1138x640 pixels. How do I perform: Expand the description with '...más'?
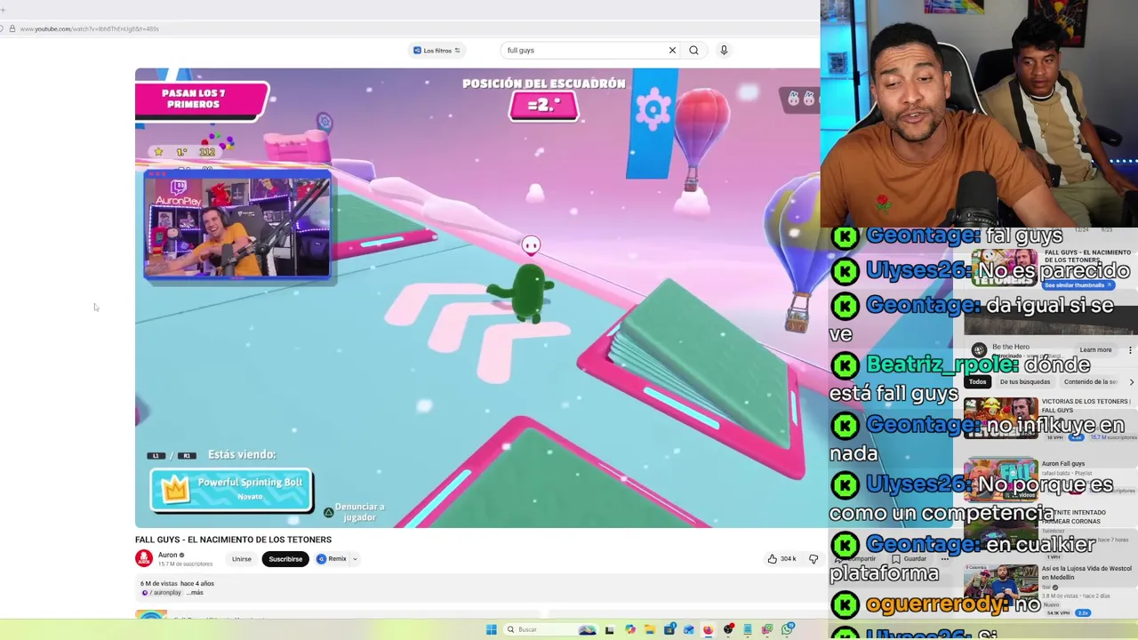coord(196,593)
